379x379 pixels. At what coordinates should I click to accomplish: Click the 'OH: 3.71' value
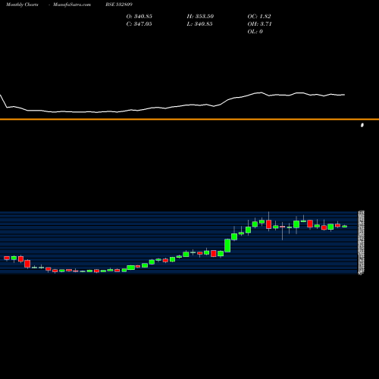(260, 24)
